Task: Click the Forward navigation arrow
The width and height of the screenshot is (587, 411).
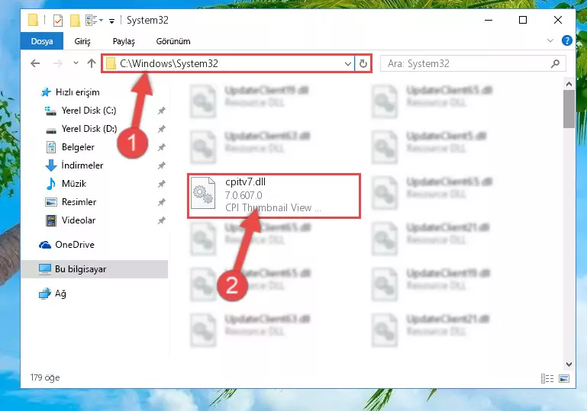Action: pyautogui.click(x=57, y=63)
